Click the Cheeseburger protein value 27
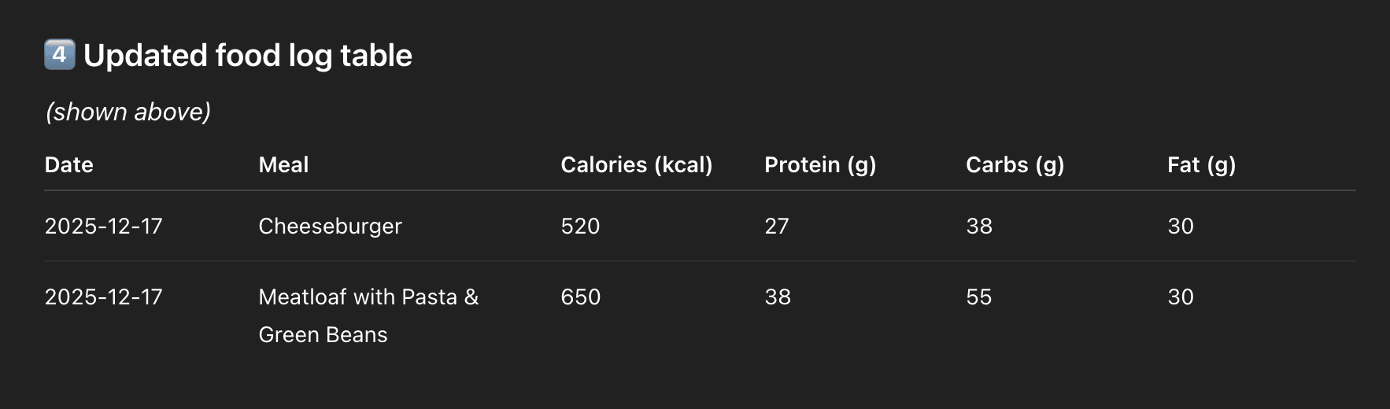This screenshot has width=1390, height=409. point(776,226)
